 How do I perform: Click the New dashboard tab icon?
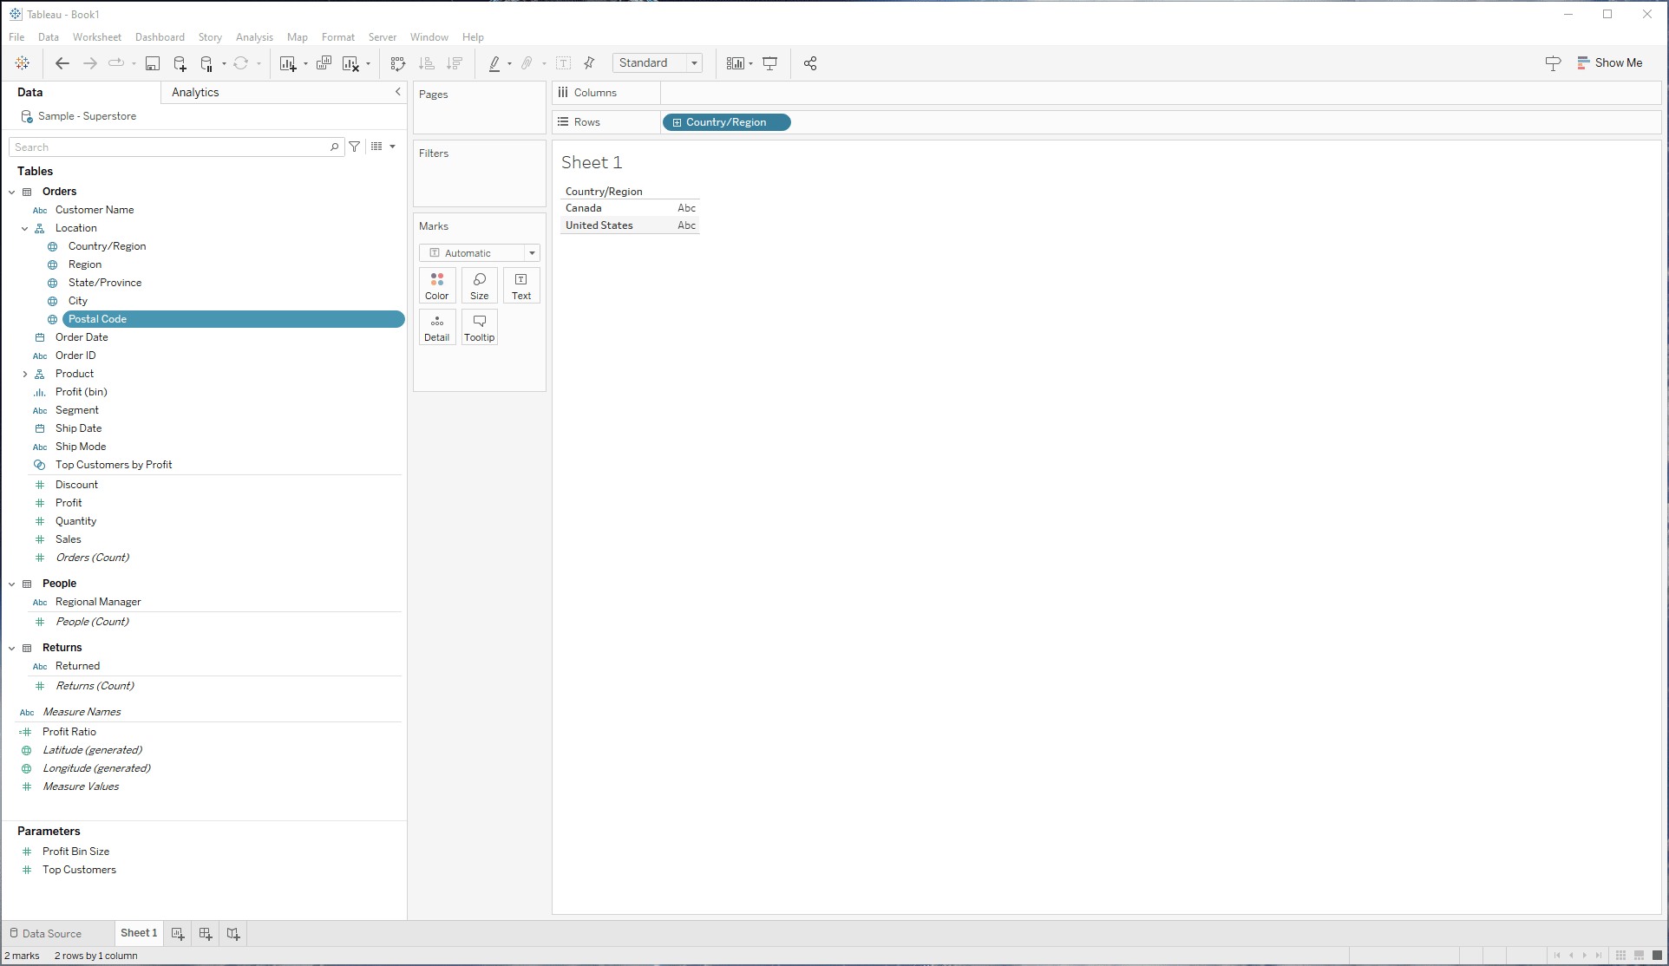click(x=206, y=933)
